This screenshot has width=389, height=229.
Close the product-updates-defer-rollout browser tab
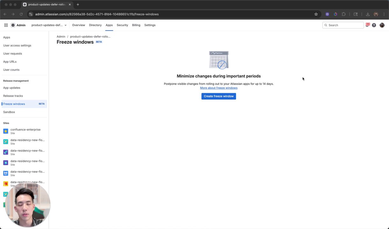[x=70, y=4]
